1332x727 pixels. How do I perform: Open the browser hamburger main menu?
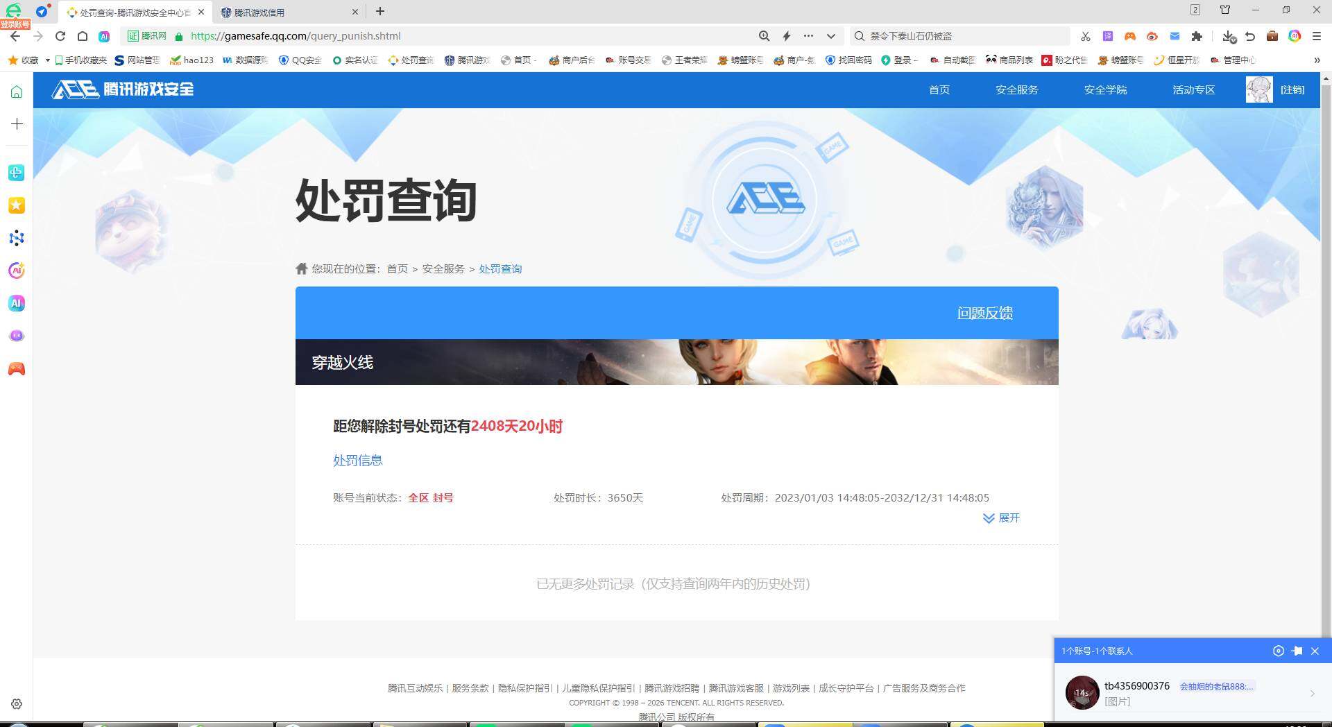coord(1317,36)
